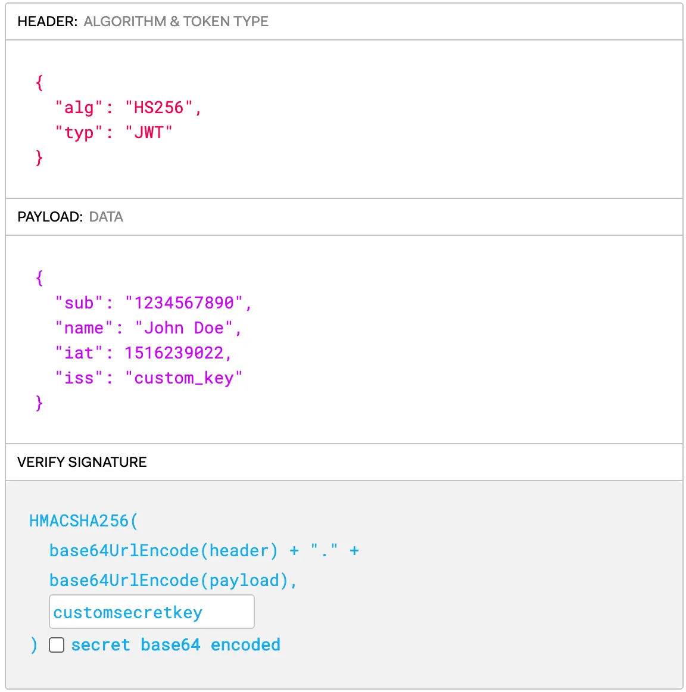Click the VERIFY SIGNATURE section title
The height and width of the screenshot is (692, 686).
[82, 462]
